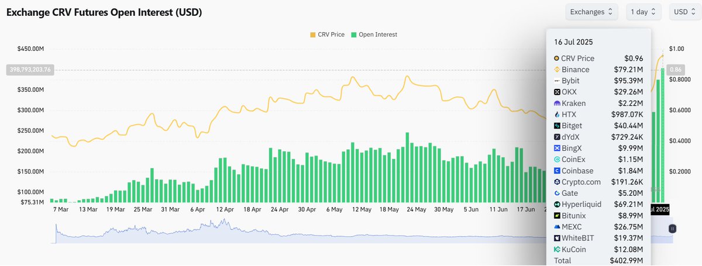Click the OKX icon in tooltip

point(557,92)
